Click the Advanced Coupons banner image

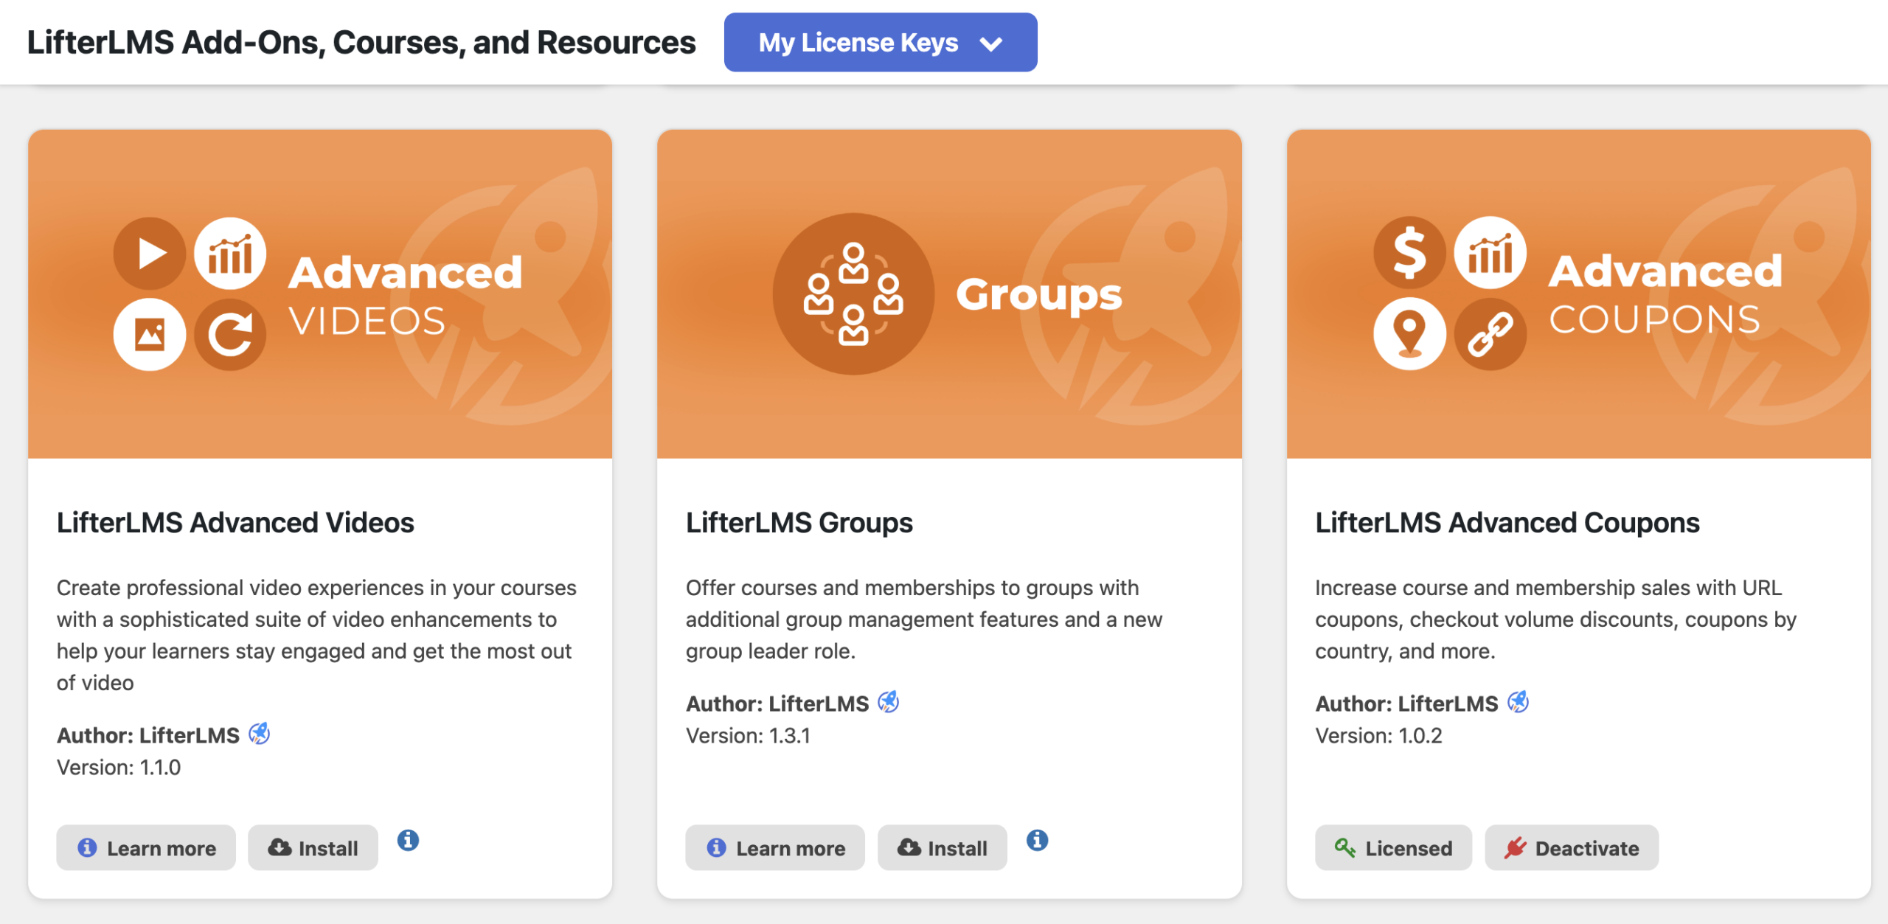[1578, 293]
